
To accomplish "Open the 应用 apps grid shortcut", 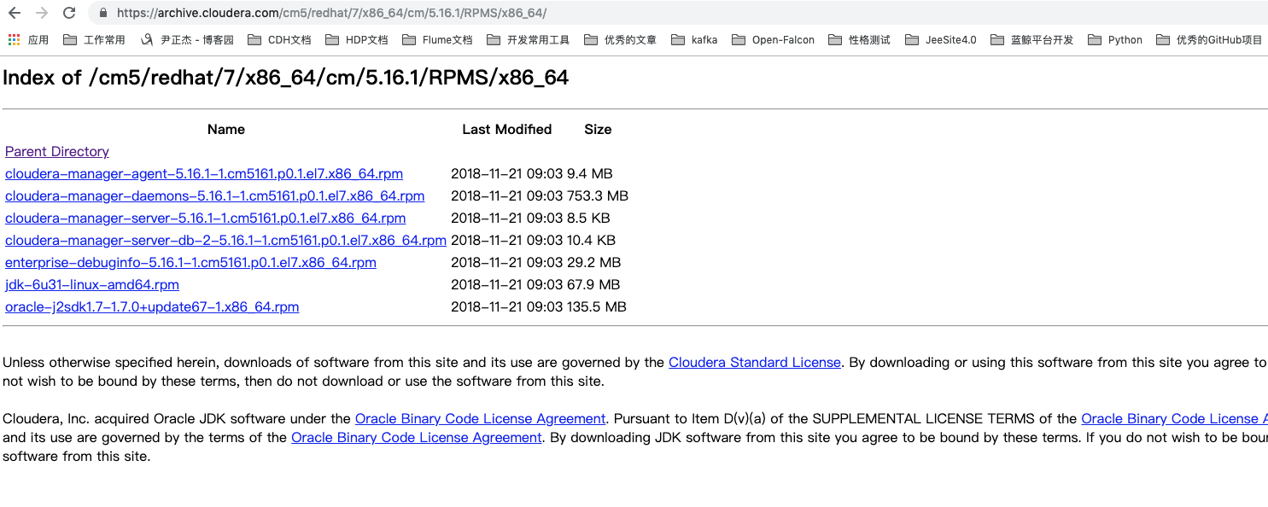I will click(28, 39).
